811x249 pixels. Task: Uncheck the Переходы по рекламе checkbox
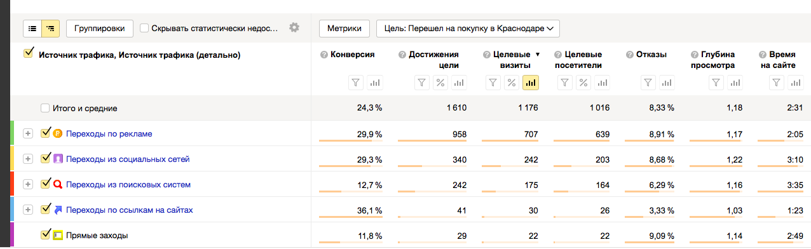point(45,133)
